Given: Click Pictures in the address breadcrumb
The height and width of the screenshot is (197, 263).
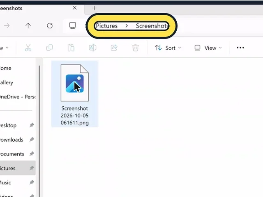Looking at the screenshot, I should (x=107, y=26).
